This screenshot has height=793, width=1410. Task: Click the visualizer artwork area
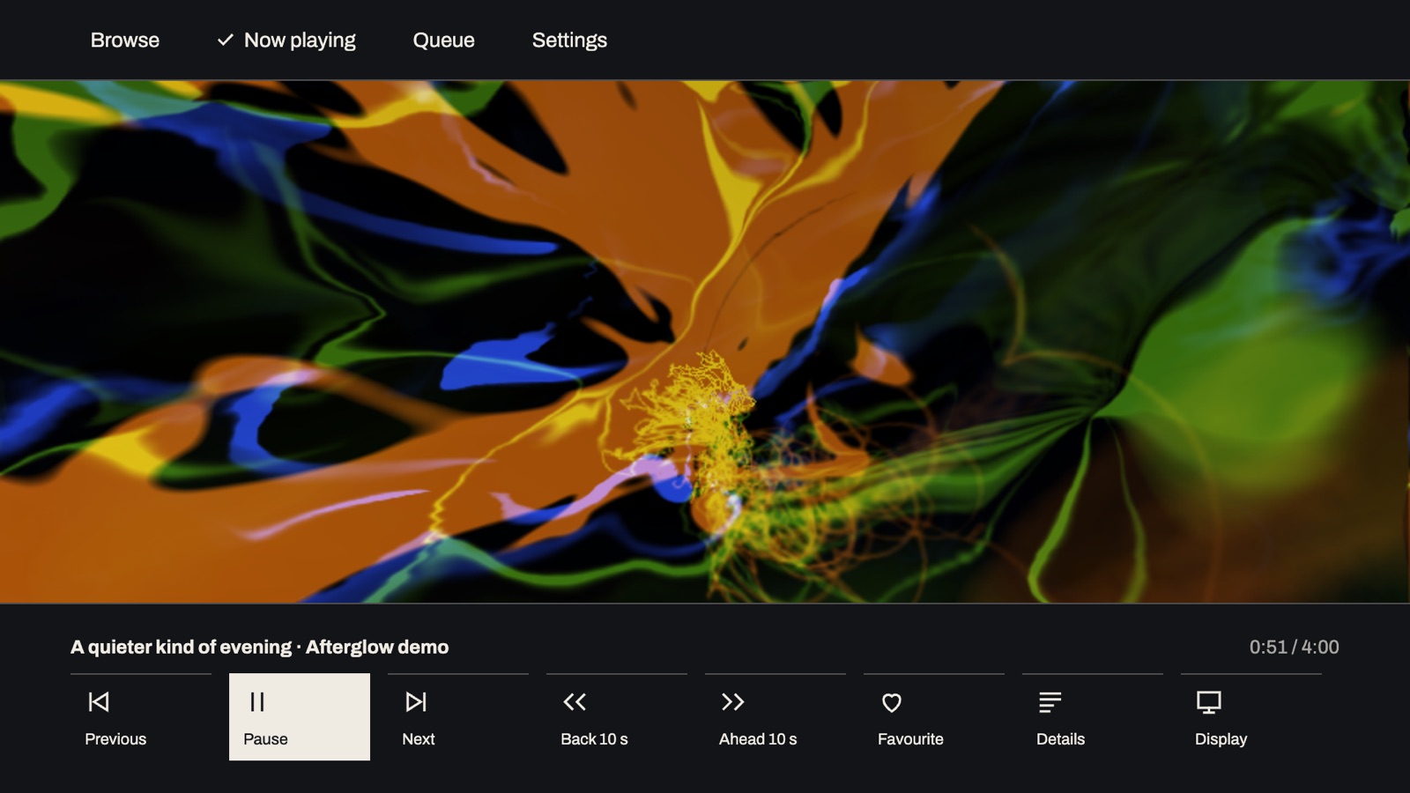coord(705,342)
